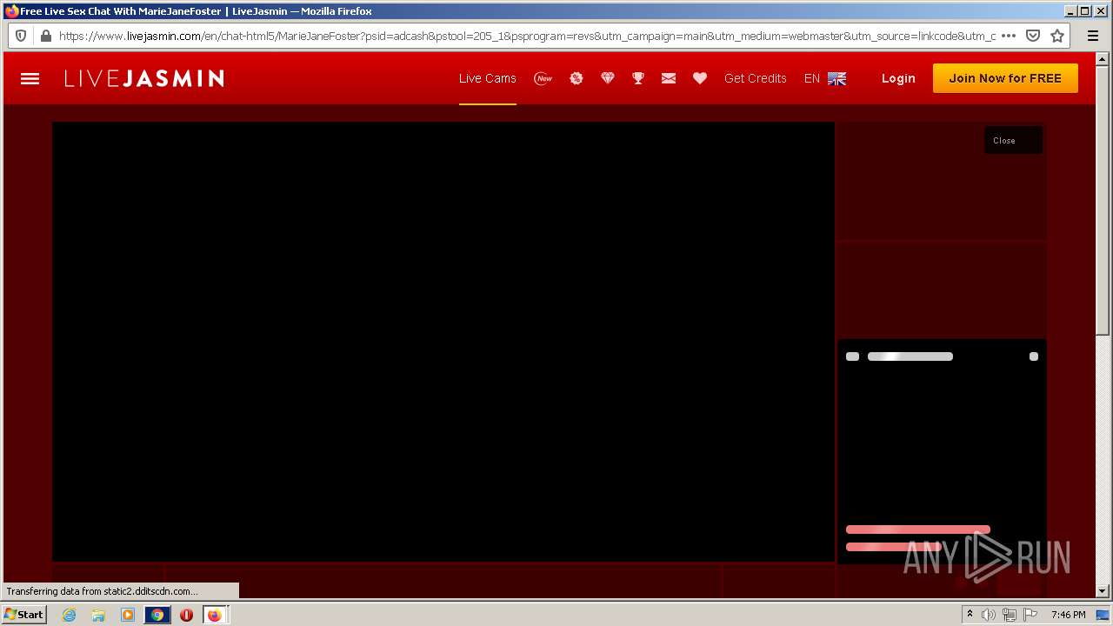The height and width of the screenshot is (626, 1113).
Task: Click the Show Desktop button
Action: click(x=1102, y=615)
